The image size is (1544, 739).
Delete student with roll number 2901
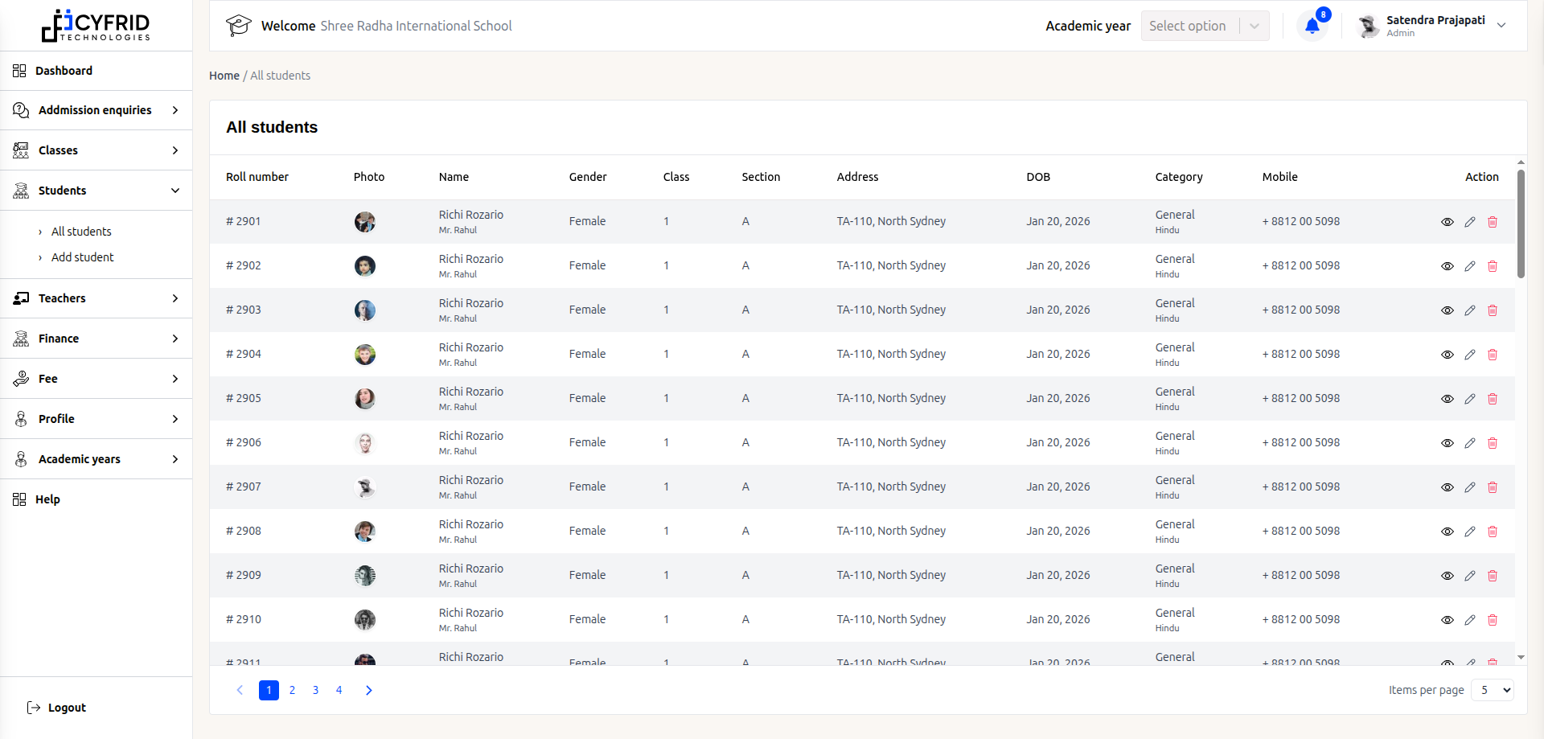point(1493,222)
